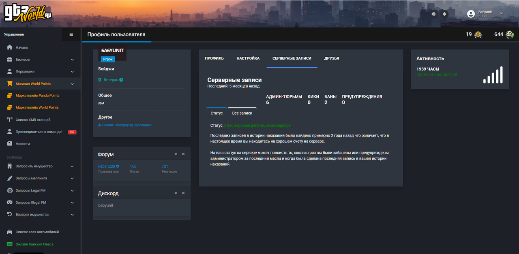Viewport: 519px width, 254px height.
Task: Click the bank card icon for Fleeca
Action: tap(10, 244)
